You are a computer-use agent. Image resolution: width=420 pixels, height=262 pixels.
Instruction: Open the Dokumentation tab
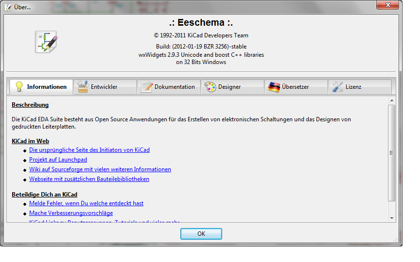click(169, 87)
